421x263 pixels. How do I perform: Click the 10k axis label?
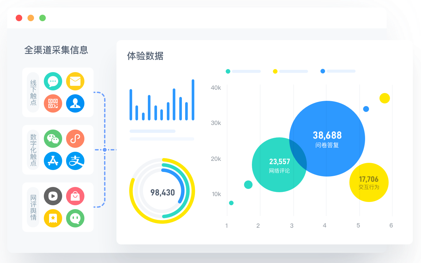(216, 194)
